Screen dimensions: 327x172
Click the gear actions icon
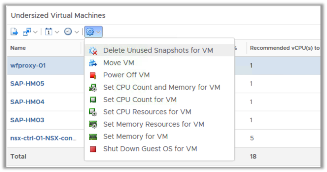pyautogui.click(x=90, y=32)
